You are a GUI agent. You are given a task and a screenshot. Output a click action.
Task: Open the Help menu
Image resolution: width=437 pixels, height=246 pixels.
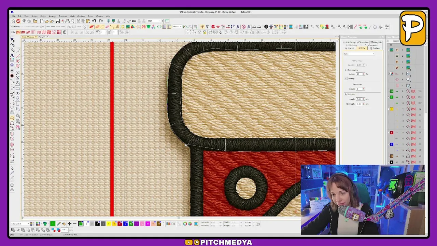(x=108, y=16)
